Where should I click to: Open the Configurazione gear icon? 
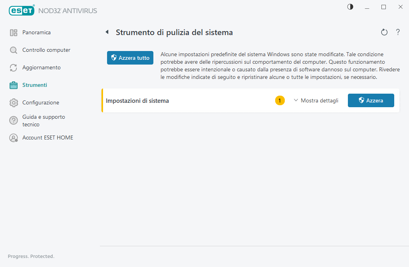tap(14, 102)
